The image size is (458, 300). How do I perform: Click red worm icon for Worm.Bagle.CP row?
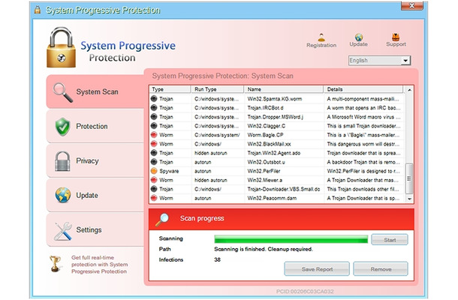(x=154, y=135)
